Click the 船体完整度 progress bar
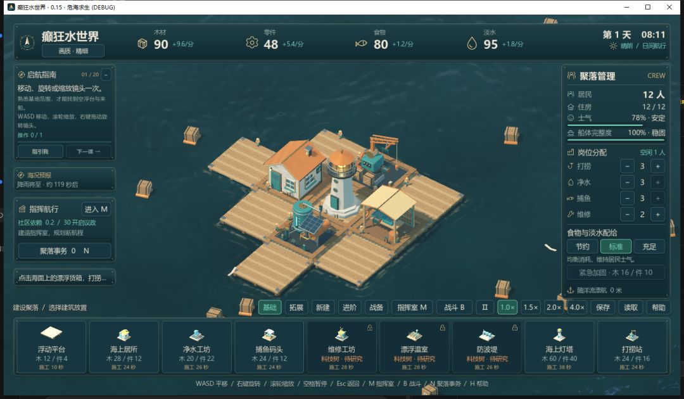 pos(616,140)
